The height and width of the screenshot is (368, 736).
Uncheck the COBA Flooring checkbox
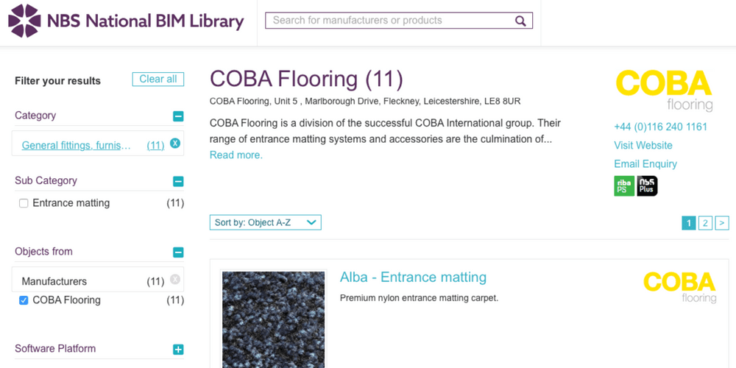24,300
